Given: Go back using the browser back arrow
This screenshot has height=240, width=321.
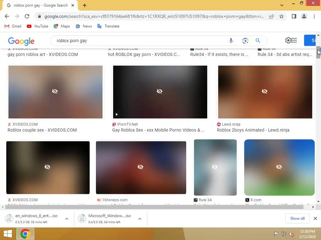Looking at the screenshot, I should tap(7, 16).
